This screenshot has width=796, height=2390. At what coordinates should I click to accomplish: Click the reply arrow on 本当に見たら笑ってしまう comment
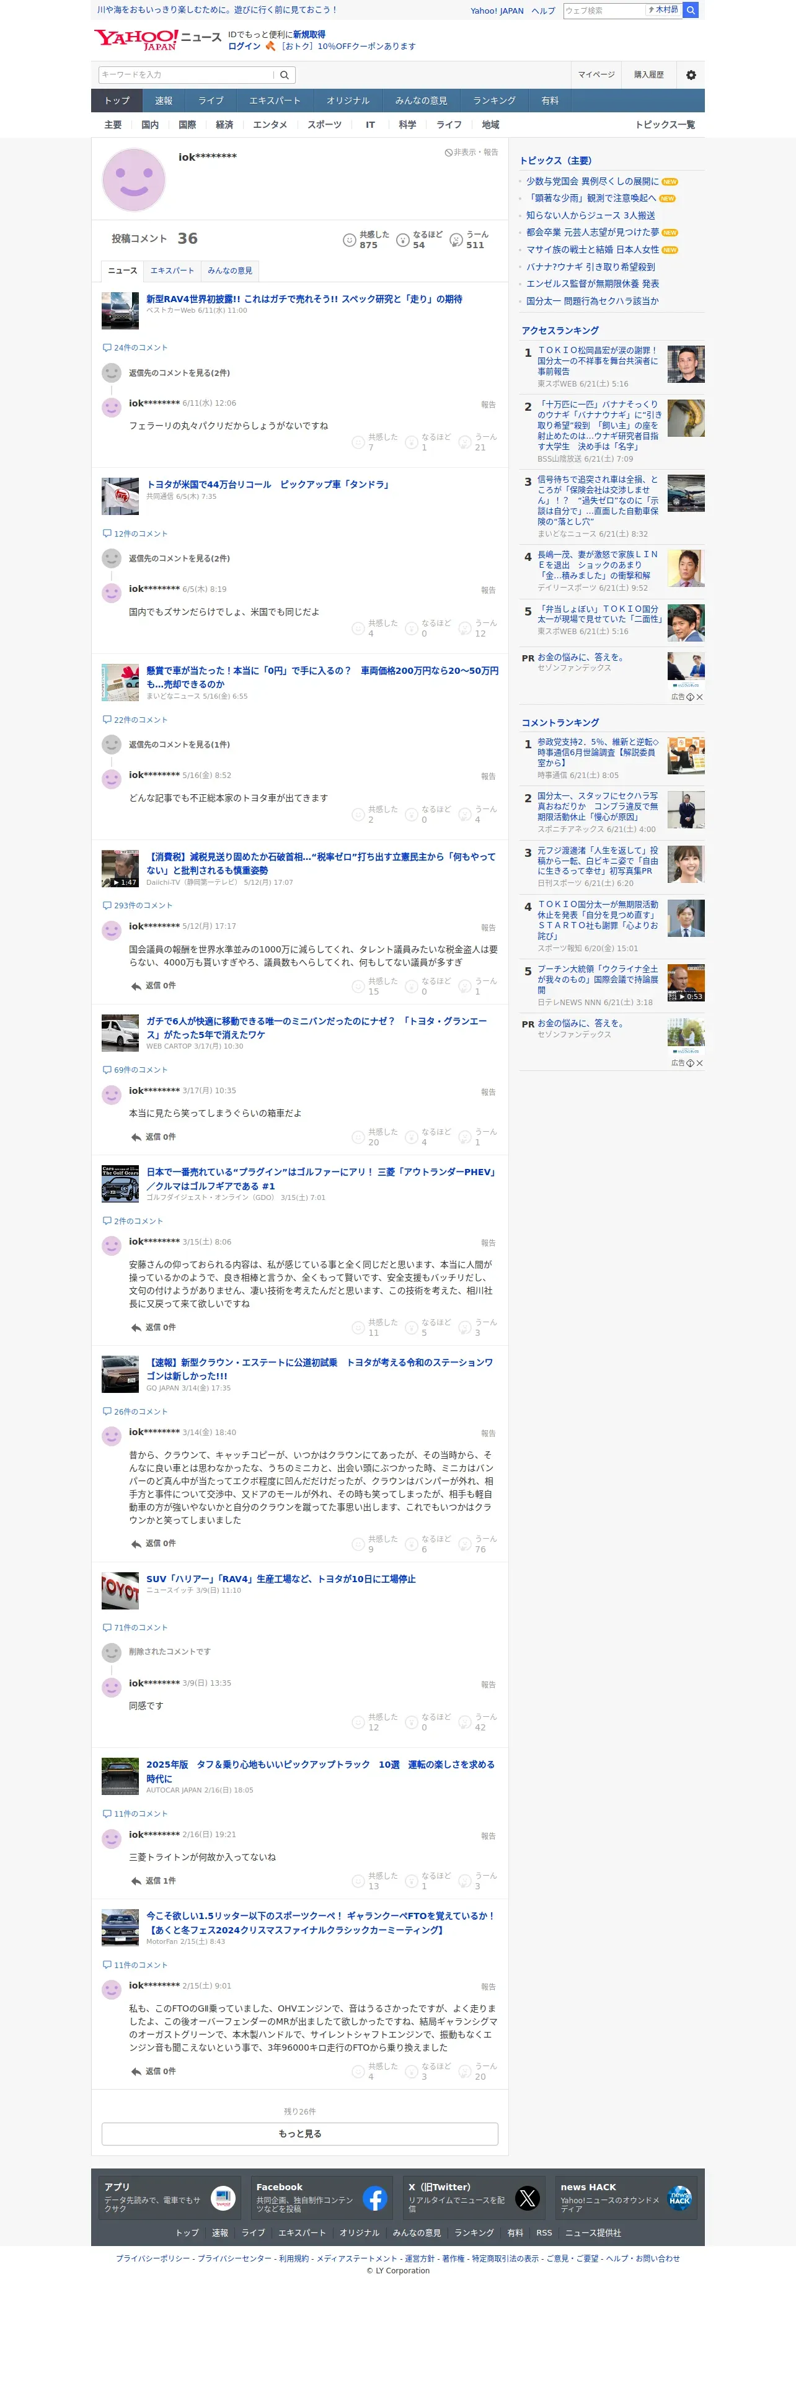(x=136, y=1137)
